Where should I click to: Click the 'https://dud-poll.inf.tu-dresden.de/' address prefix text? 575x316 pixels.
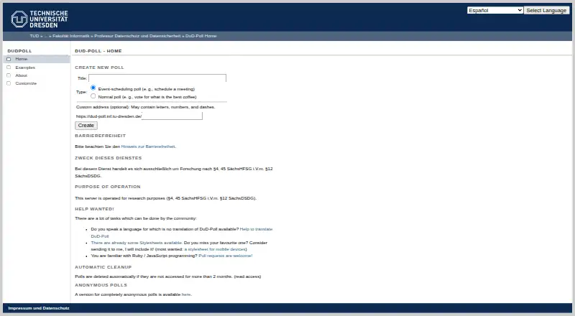109,116
